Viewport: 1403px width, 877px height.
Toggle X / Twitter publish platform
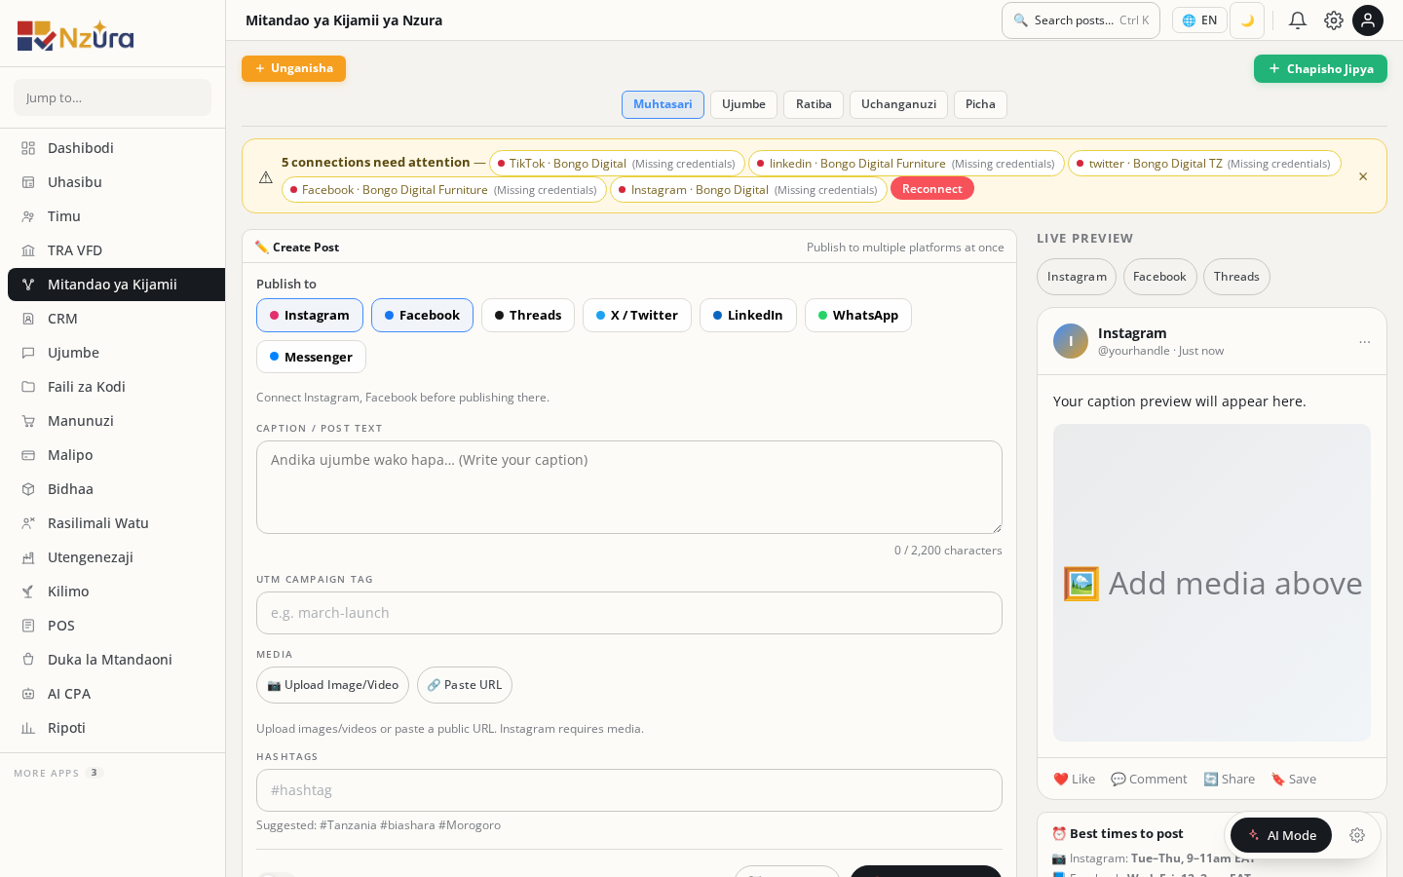[637, 316]
